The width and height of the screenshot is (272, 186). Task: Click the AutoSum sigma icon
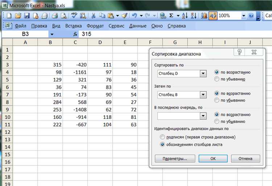(x=171, y=16)
